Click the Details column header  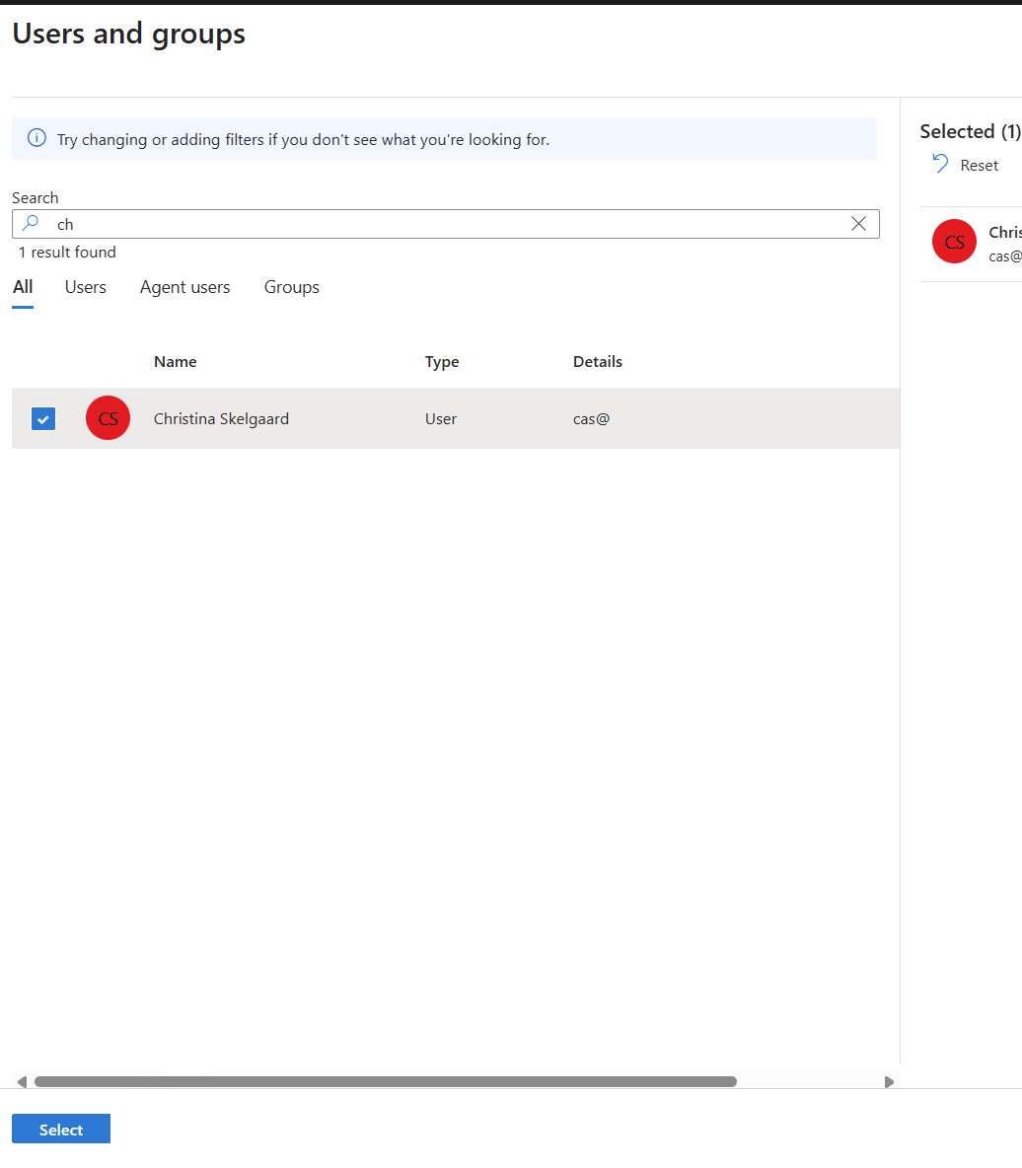coord(598,361)
